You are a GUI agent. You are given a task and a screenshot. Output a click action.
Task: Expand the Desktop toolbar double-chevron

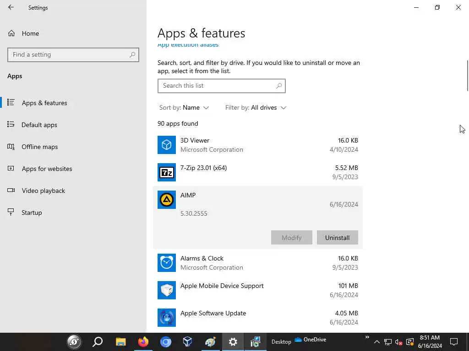point(367,337)
